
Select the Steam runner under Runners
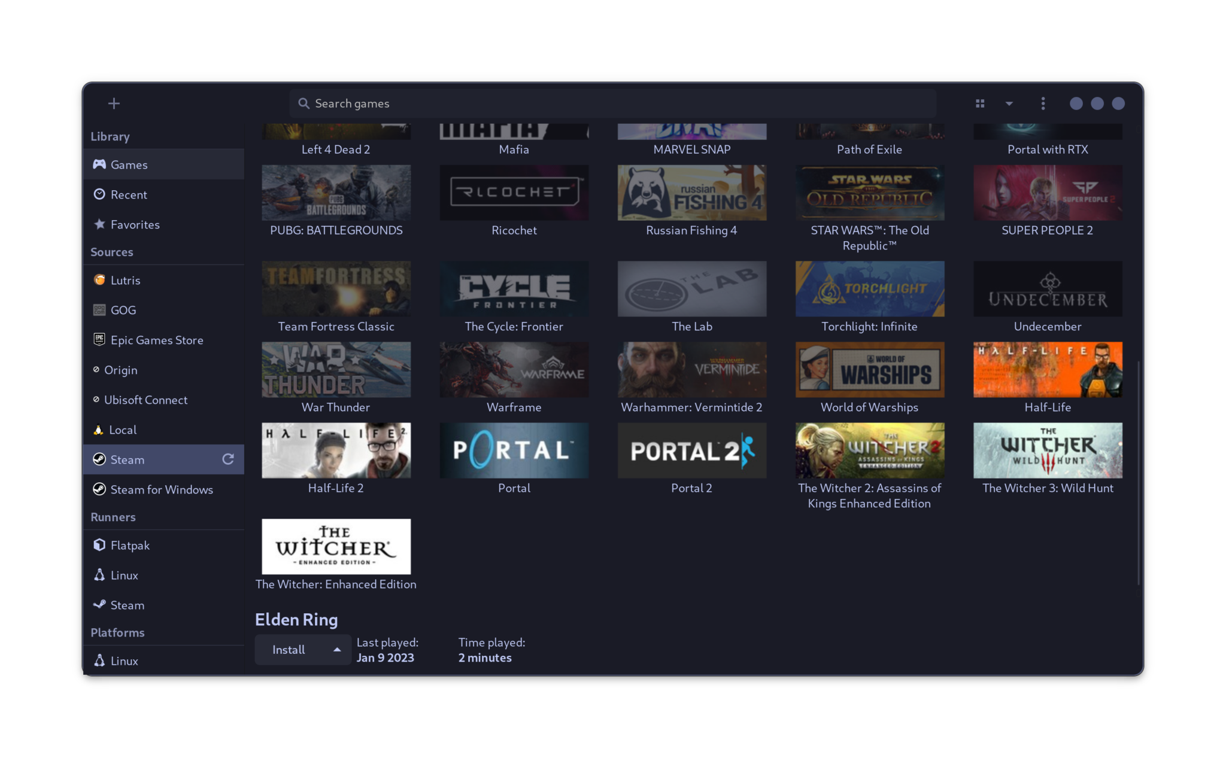(x=163, y=605)
